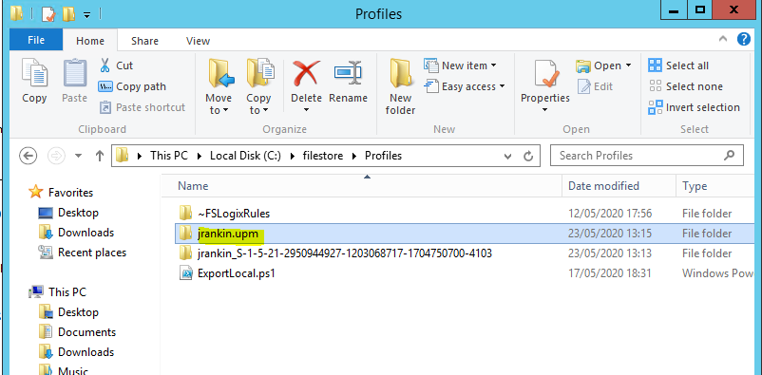The height and width of the screenshot is (375, 762).
Task: Click the Copy icon in Clipboard group
Action: tap(34, 73)
